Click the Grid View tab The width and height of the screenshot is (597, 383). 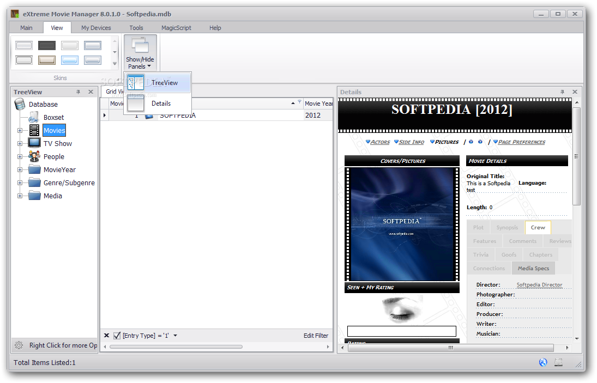(114, 92)
